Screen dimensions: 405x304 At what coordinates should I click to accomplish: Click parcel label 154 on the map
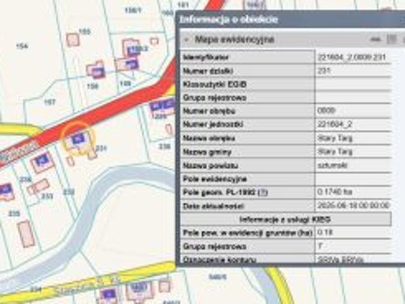[22, 46]
